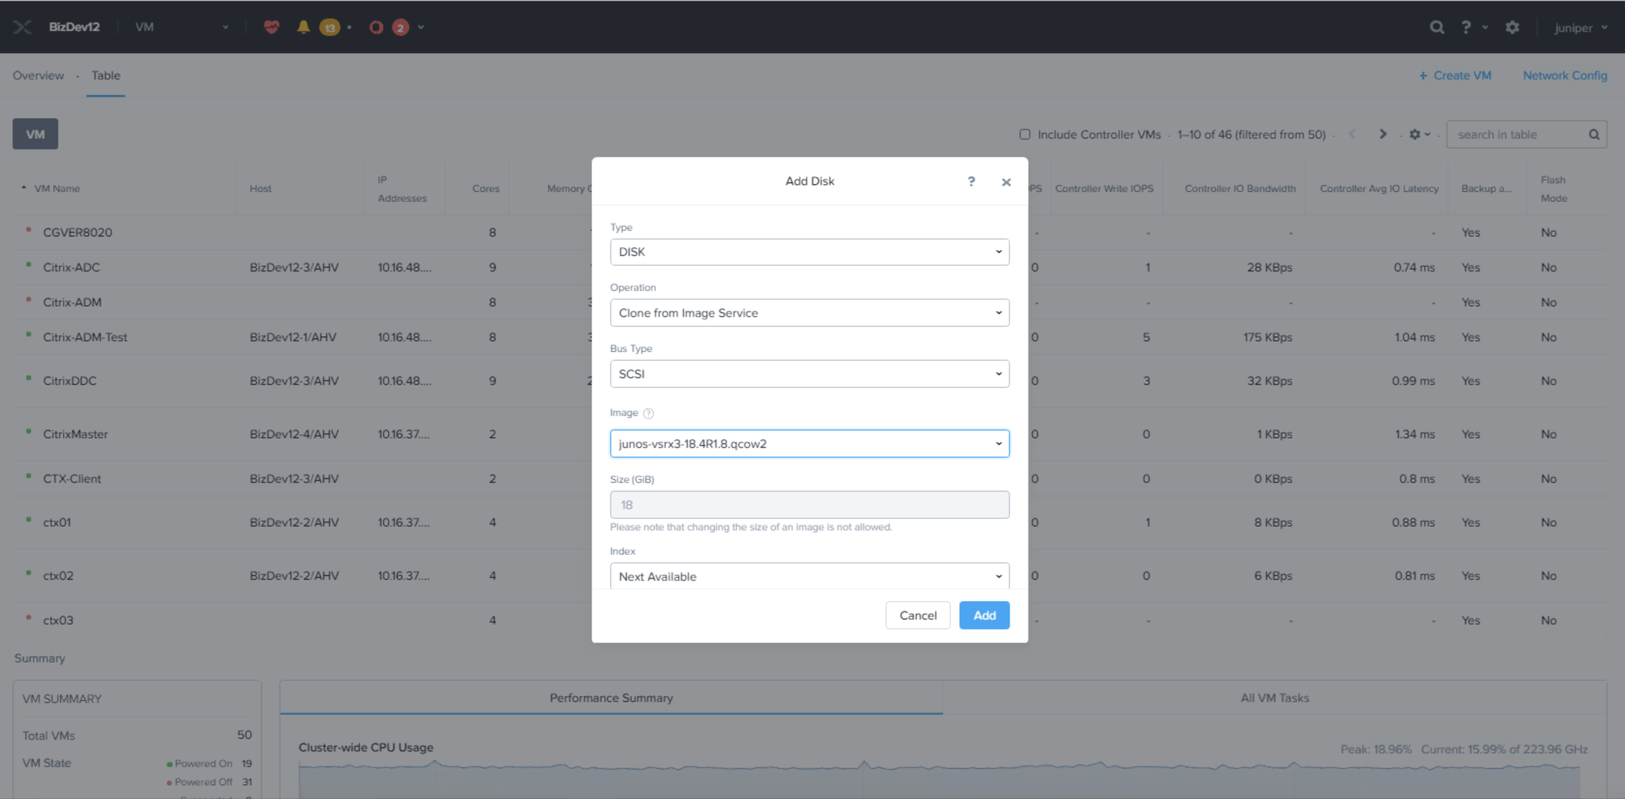Open the Operation dropdown
This screenshot has width=1625, height=799.
(809, 313)
